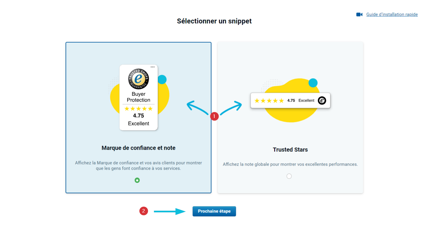Screen dimensions: 428x230
Task: Click the Trusted Stars description text
Action: tap(290, 164)
